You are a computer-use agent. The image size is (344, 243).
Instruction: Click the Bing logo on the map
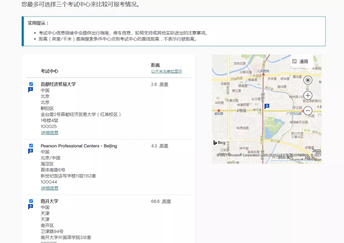pos(219,142)
